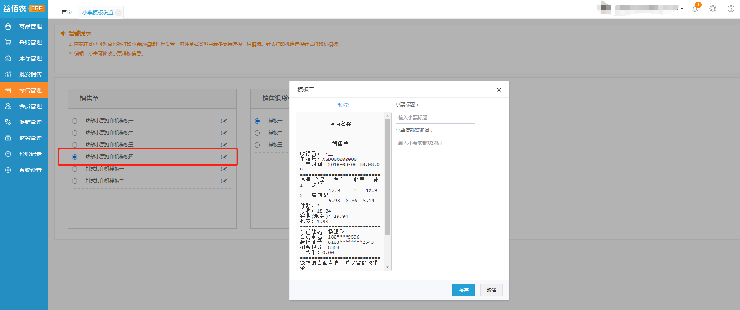Screen dimensions: 740x310
Task: Click the 小票标题 input field
Action: pyautogui.click(x=435, y=117)
